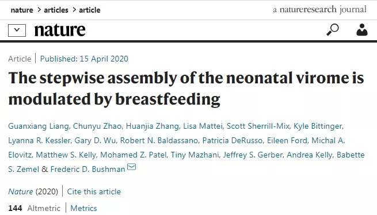The image size is (377, 215).
Task: Click the nature journal logo
Action: pos(60,30)
